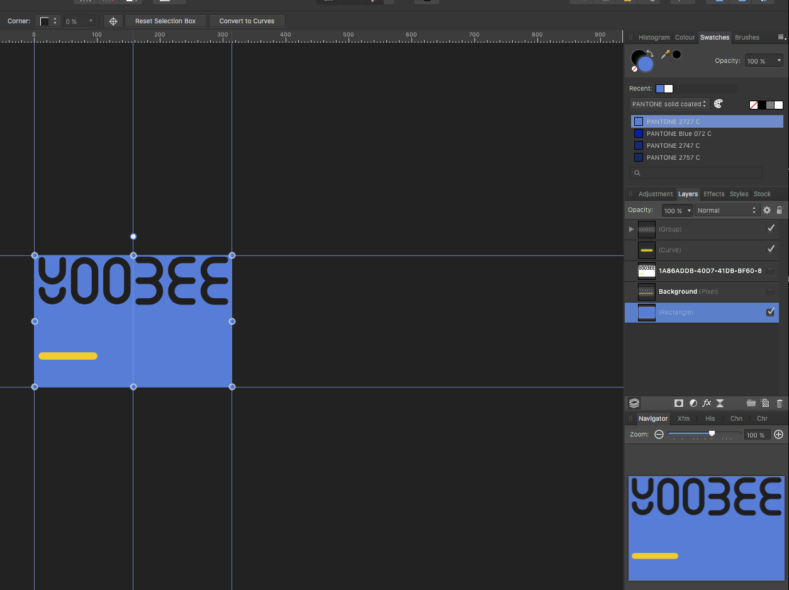Viewport: 789px width, 590px height.
Task: Delete the layer with the trash icon
Action: [x=780, y=403]
